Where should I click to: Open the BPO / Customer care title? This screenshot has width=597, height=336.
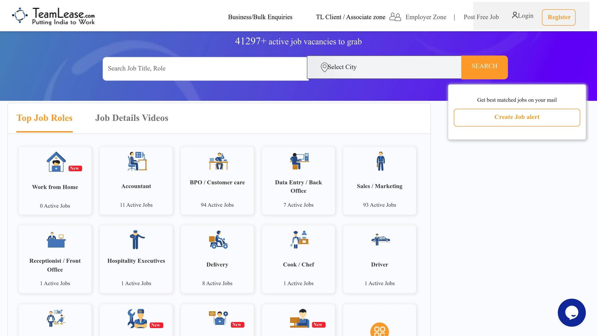click(x=217, y=182)
